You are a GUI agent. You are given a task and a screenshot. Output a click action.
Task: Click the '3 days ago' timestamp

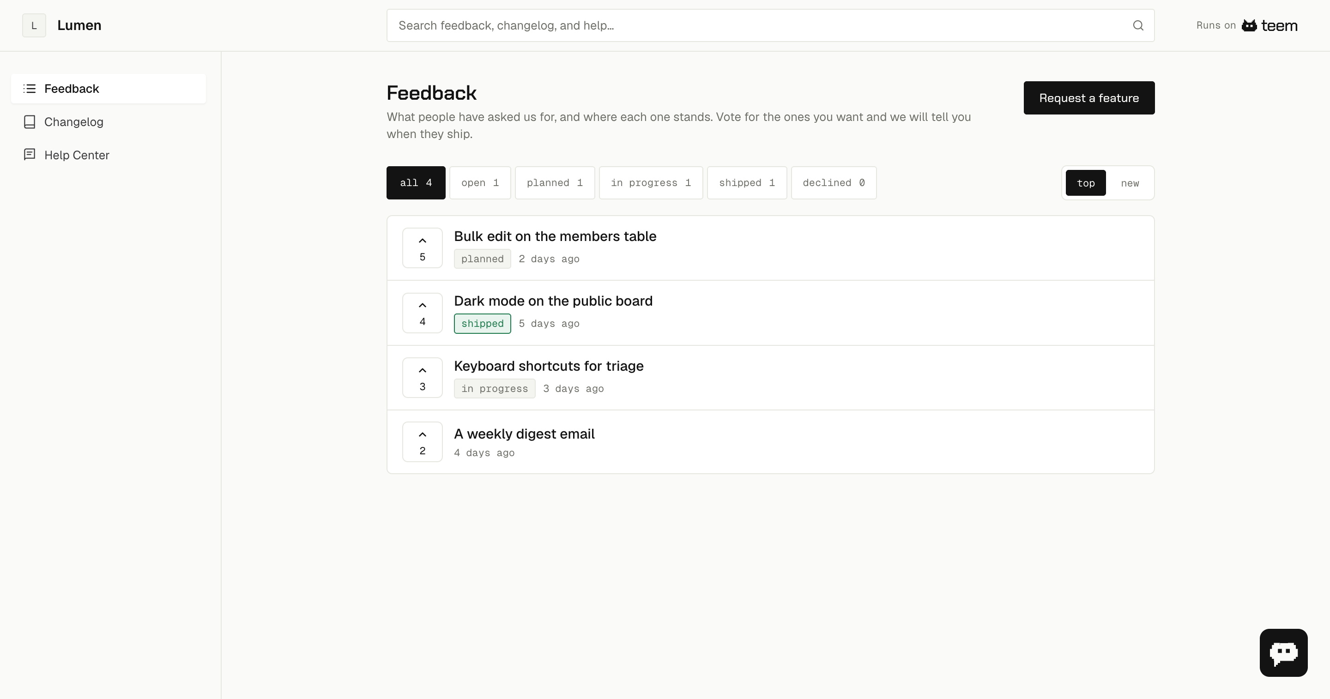[x=573, y=389]
